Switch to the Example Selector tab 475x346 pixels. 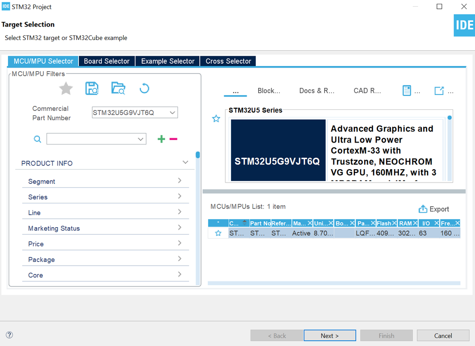pos(167,61)
